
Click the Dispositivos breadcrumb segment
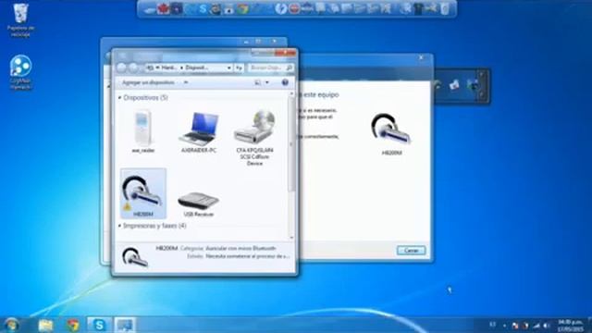point(197,68)
